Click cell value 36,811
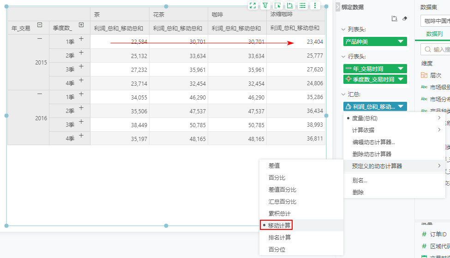This screenshot has width=450, height=258. coord(315,139)
